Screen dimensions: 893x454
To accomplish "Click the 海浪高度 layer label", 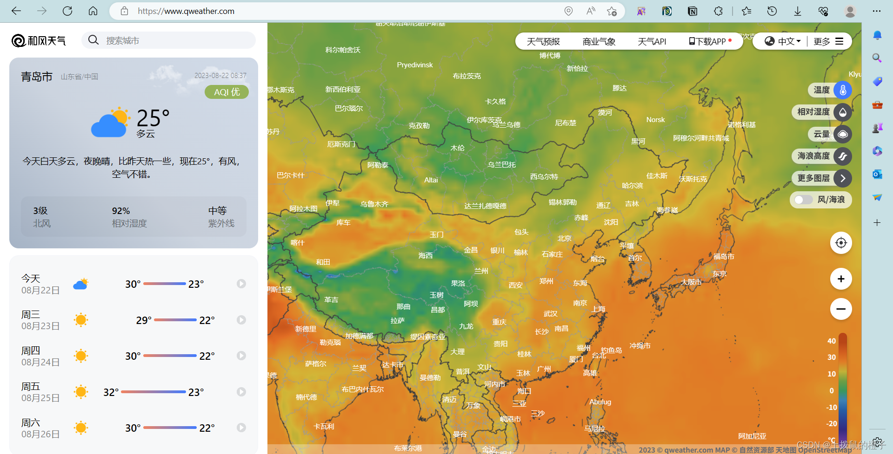I will click(x=813, y=156).
